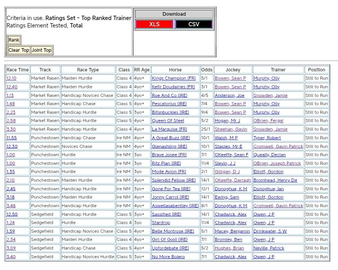Open trainer Bromhead, Henry De
This screenshot has width=338, height=270.
click(x=275, y=181)
